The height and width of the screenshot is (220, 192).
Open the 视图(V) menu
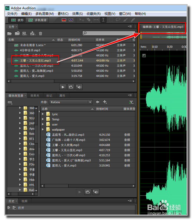click(x=110, y=14)
